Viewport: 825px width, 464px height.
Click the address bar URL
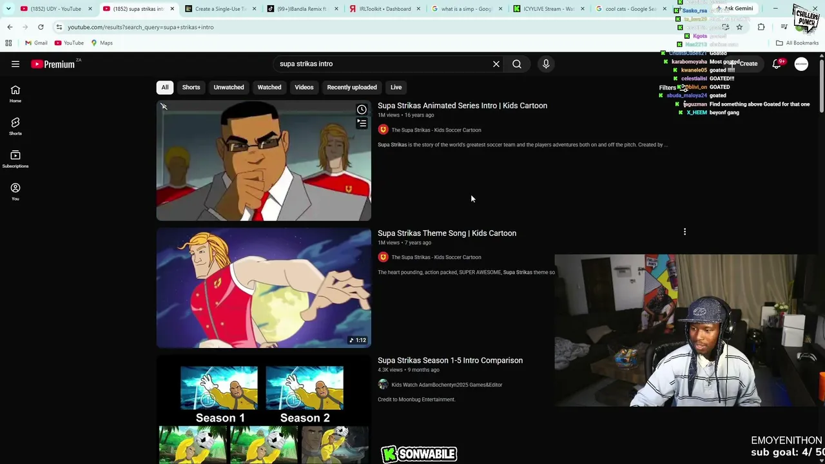coord(141,27)
